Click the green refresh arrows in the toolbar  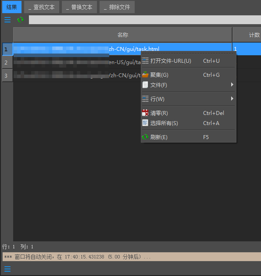coord(21,20)
